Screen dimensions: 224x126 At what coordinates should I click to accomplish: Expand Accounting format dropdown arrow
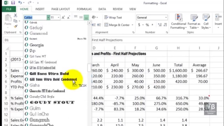point(143,25)
